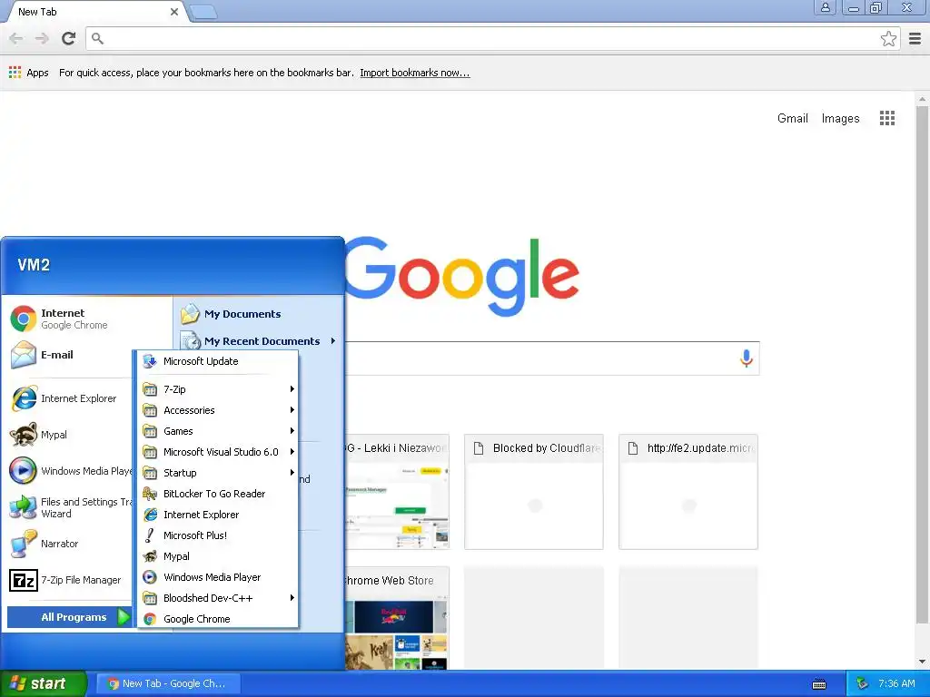Open the Images link
Screen dimensions: 930x697
point(840,119)
